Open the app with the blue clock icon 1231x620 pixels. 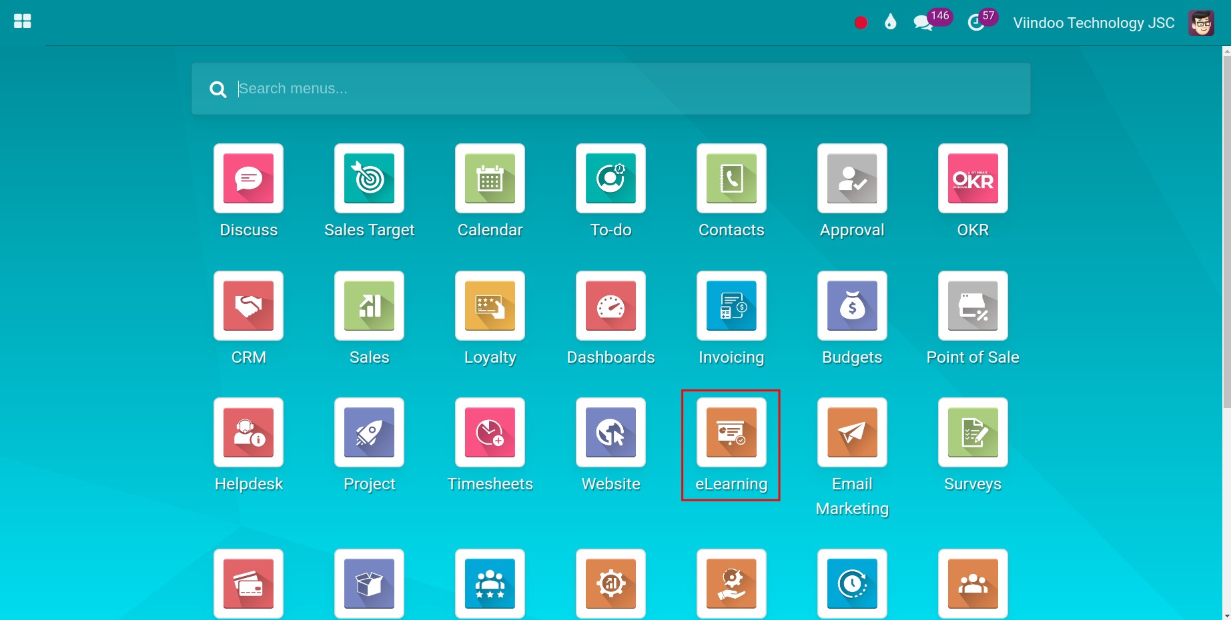852,583
